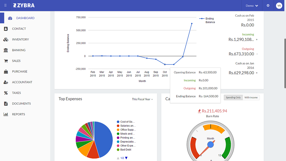Click the ZYBRA logo

click(x=24, y=5)
